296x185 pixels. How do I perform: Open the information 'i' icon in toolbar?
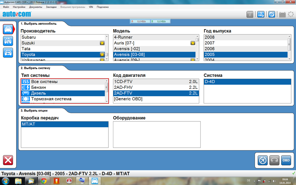pyautogui.click(x=250, y=14)
